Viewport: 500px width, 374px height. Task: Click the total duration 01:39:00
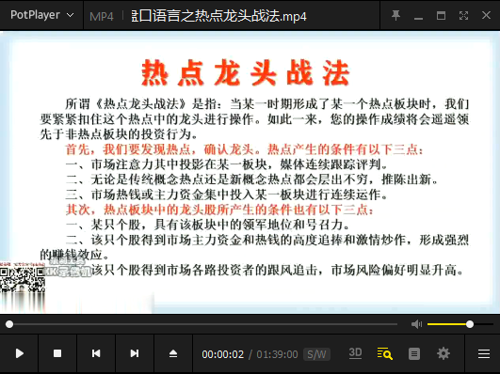tap(277, 354)
